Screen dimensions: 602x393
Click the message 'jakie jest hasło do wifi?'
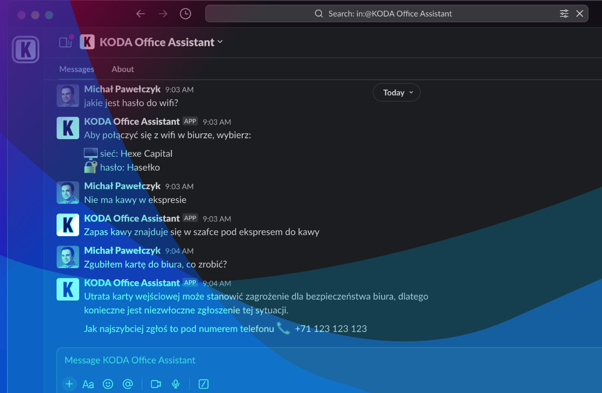coord(131,103)
